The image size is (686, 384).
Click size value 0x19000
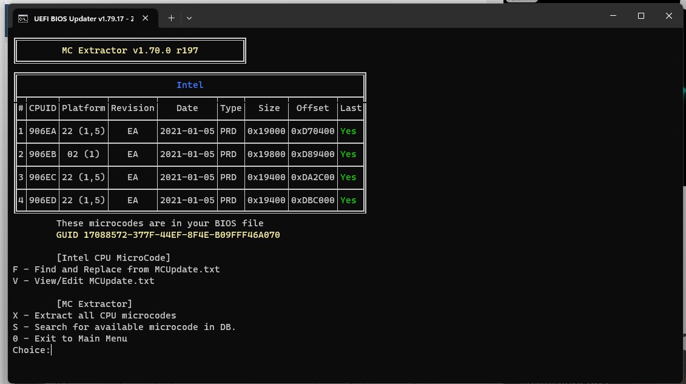pos(266,131)
